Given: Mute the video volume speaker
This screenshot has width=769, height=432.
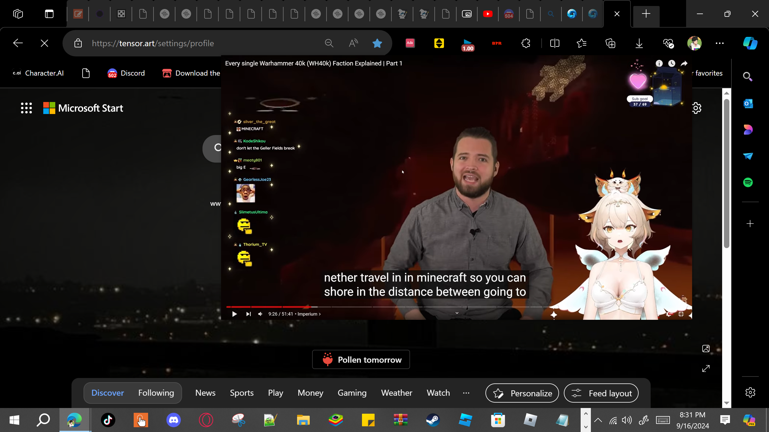Looking at the screenshot, I should coord(260,314).
